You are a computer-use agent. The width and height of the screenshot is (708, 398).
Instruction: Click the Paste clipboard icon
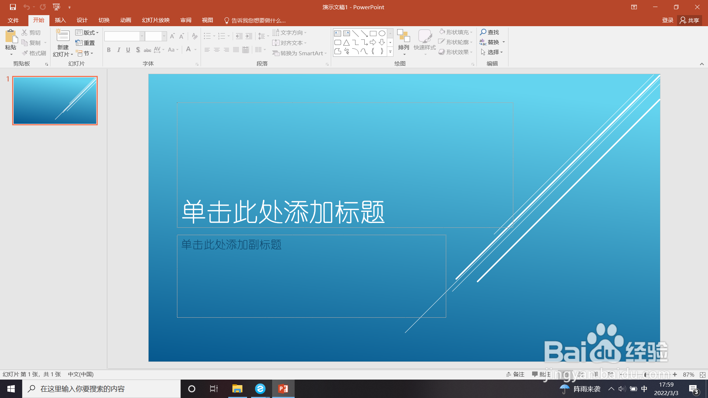11,36
